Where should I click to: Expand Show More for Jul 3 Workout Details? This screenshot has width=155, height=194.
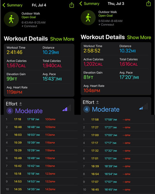[139, 37]
